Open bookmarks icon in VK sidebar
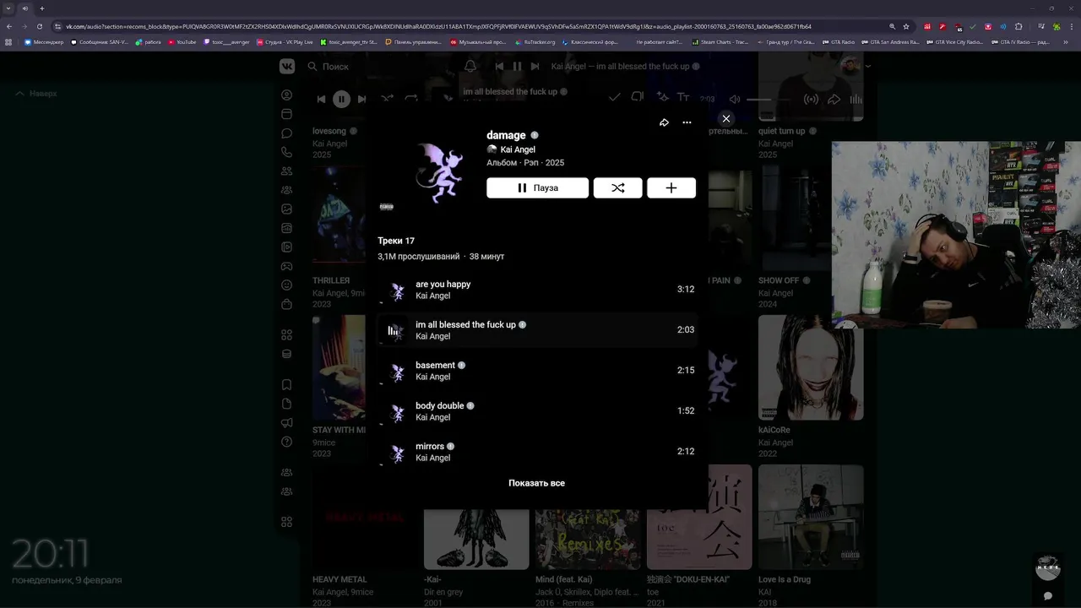The image size is (1081, 608). tap(287, 385)
